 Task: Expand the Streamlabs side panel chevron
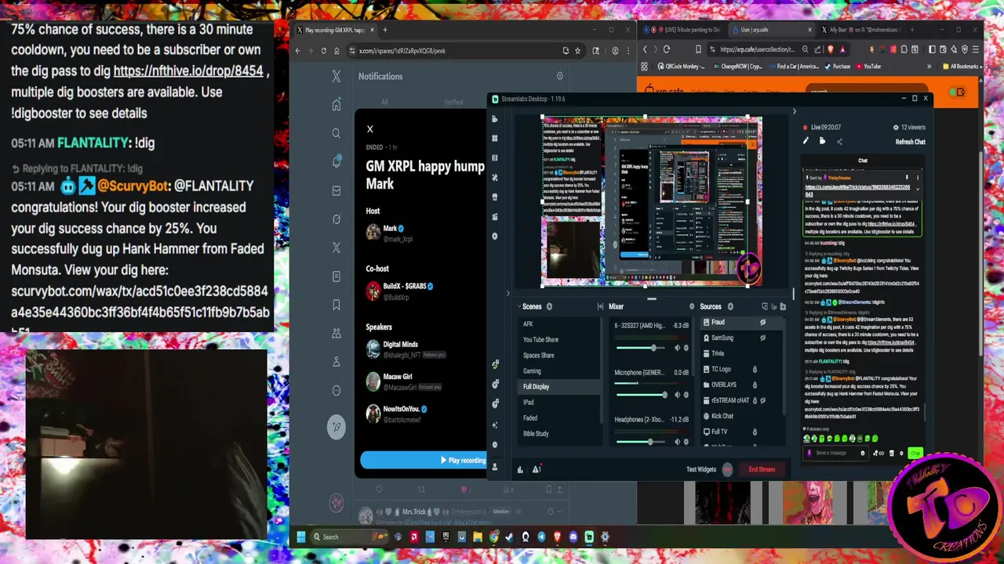coord(507,294)
